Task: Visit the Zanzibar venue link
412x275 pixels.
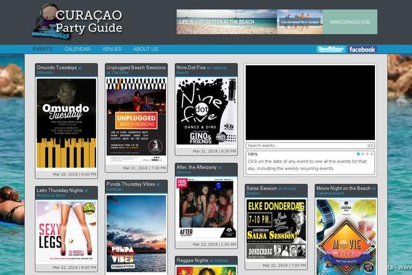Action: [120, 73]
